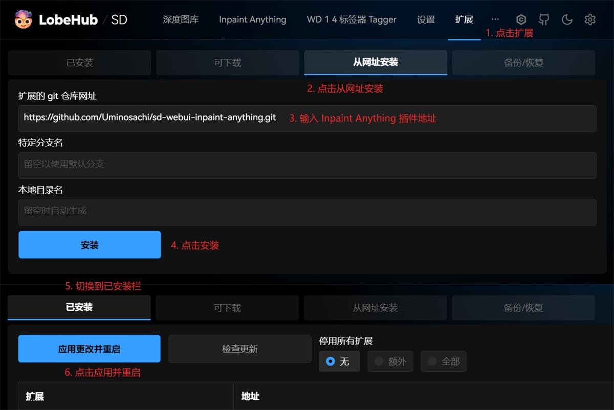Select the 全部 radio option

(x=443, y=361)
